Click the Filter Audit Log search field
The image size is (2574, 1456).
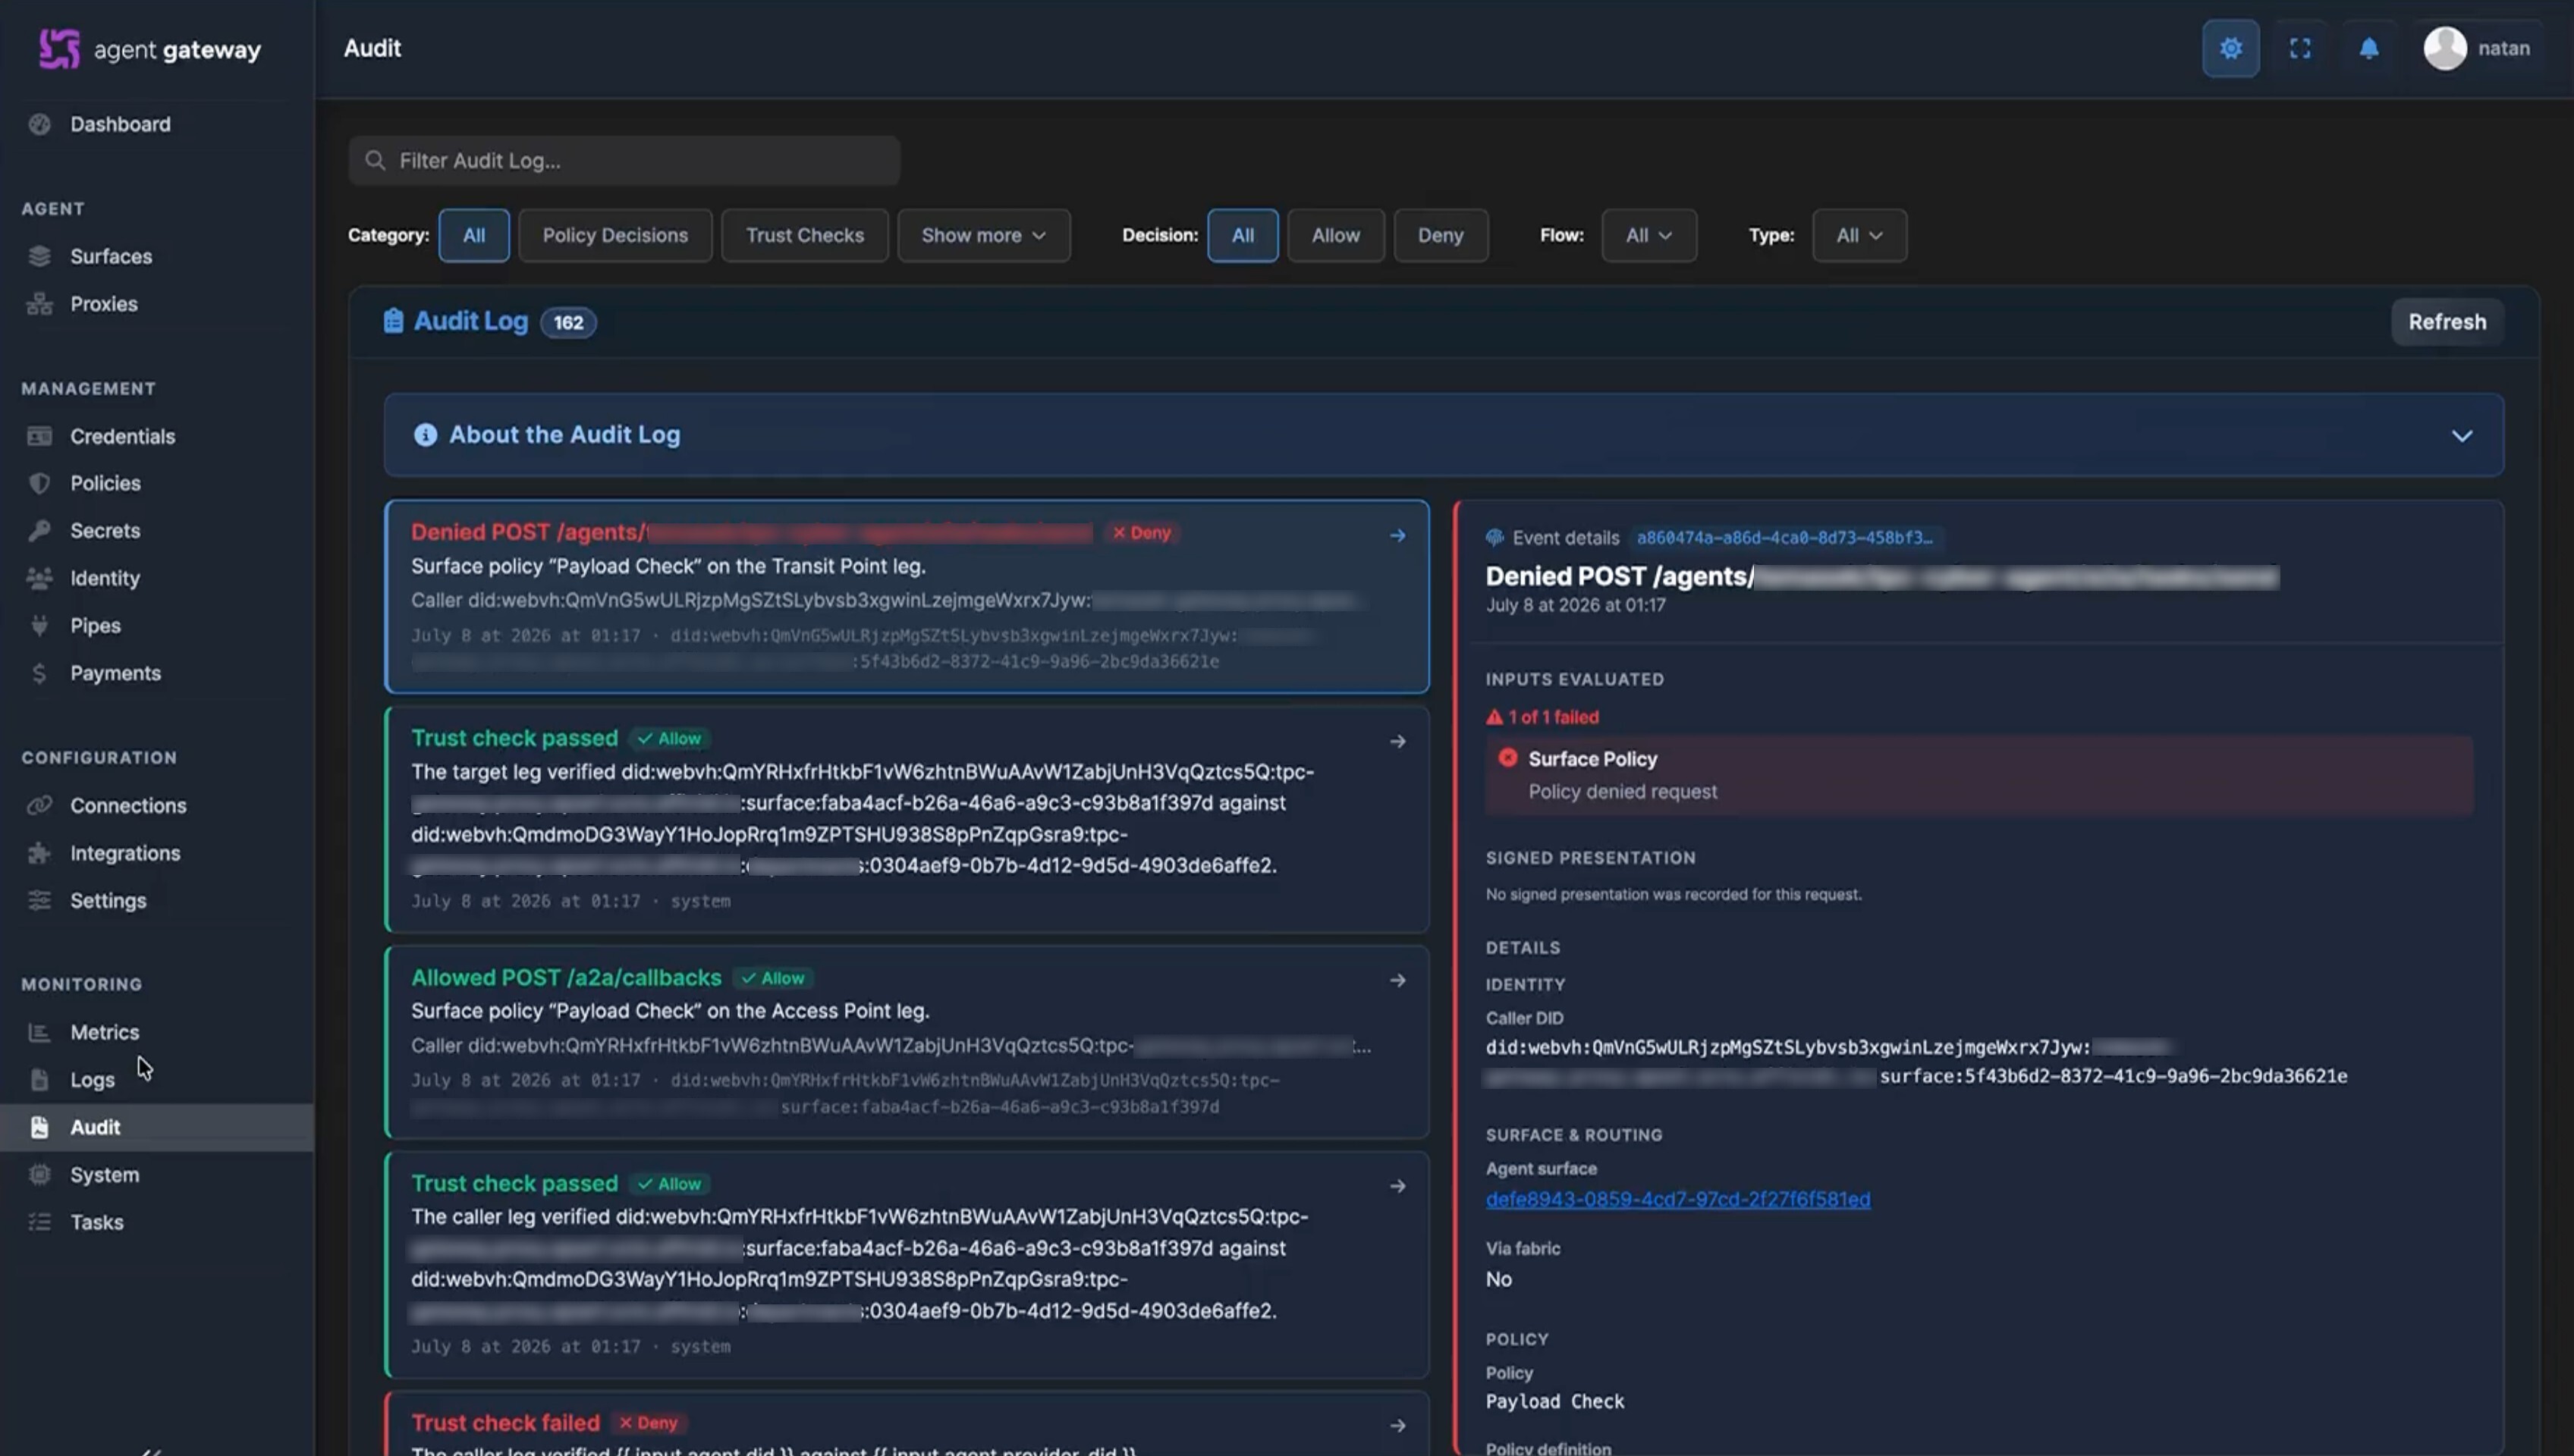click(x=624, y=160)
